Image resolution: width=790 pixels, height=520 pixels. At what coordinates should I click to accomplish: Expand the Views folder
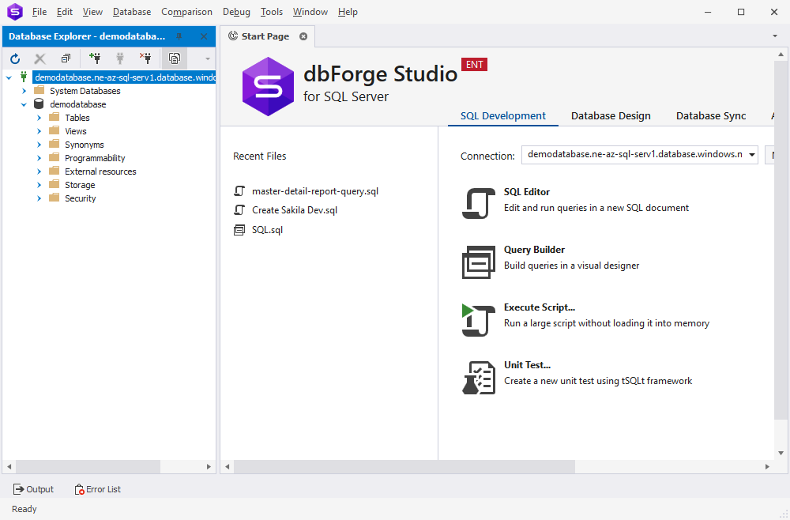[x=39, y=131]
